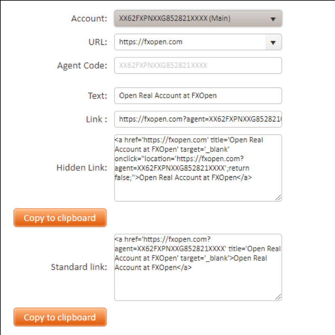Grab the Hidden Link textarea resize handle
Screen dimensions: 335x335
pos(278,198)
